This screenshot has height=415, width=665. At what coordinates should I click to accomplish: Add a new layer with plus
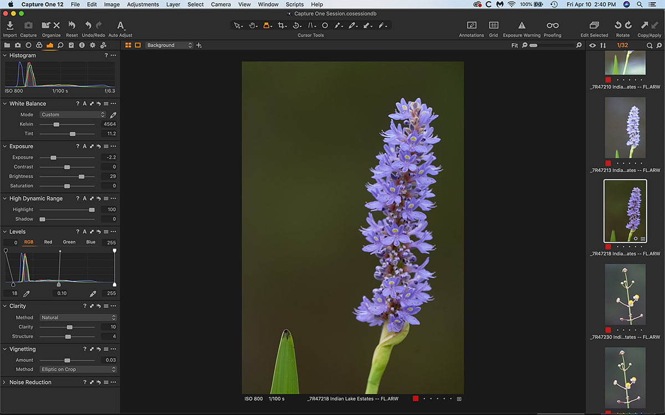click(199, 45)
